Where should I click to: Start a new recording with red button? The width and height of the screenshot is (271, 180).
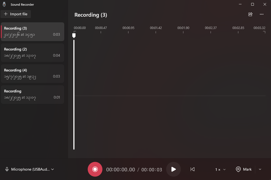point(95,169)
